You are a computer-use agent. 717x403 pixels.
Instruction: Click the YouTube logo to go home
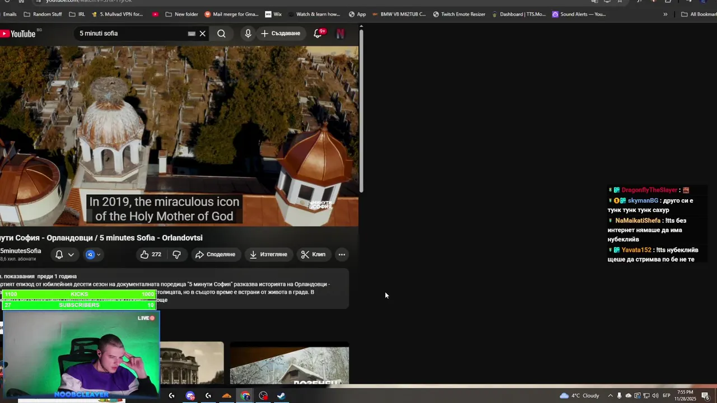18,34
